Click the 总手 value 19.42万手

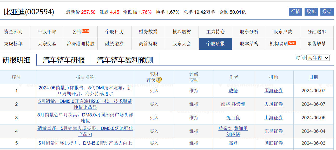[205, 12]
